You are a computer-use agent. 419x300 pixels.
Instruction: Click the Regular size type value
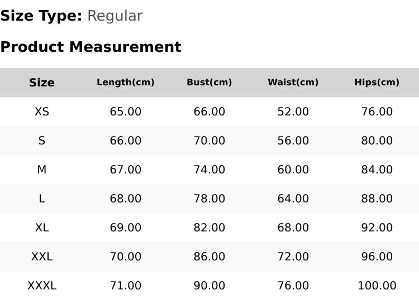pyautogui.click(x=115, y=16)
